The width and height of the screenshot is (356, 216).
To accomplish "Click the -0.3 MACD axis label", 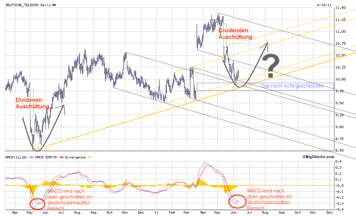I will [x=339, y=204].
